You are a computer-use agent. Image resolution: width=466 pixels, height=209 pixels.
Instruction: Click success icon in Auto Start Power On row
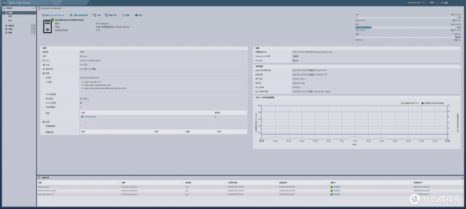[332, 194]
